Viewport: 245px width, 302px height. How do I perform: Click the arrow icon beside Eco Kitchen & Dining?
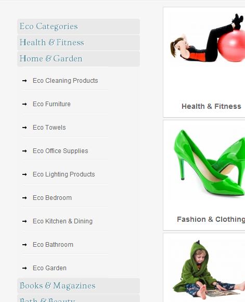(x=24, y=221)
